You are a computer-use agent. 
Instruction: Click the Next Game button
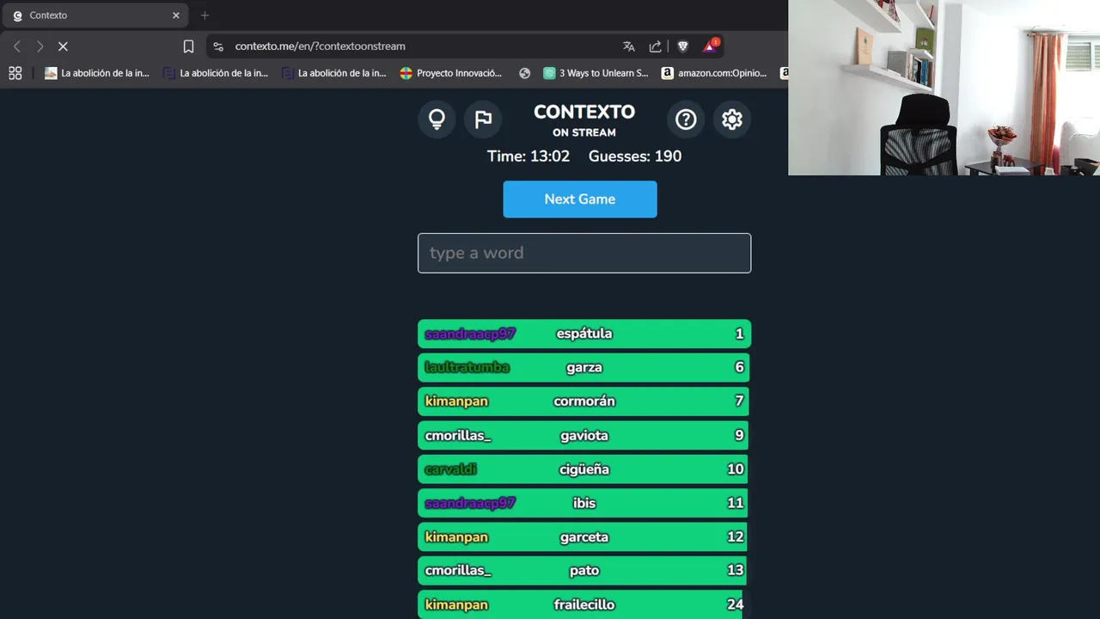coord(580,199)
